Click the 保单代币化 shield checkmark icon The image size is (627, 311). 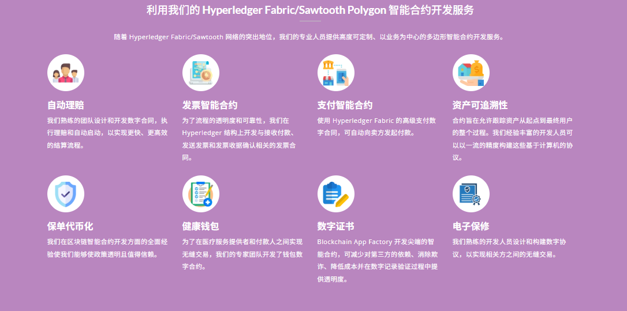tap(65, 194)
